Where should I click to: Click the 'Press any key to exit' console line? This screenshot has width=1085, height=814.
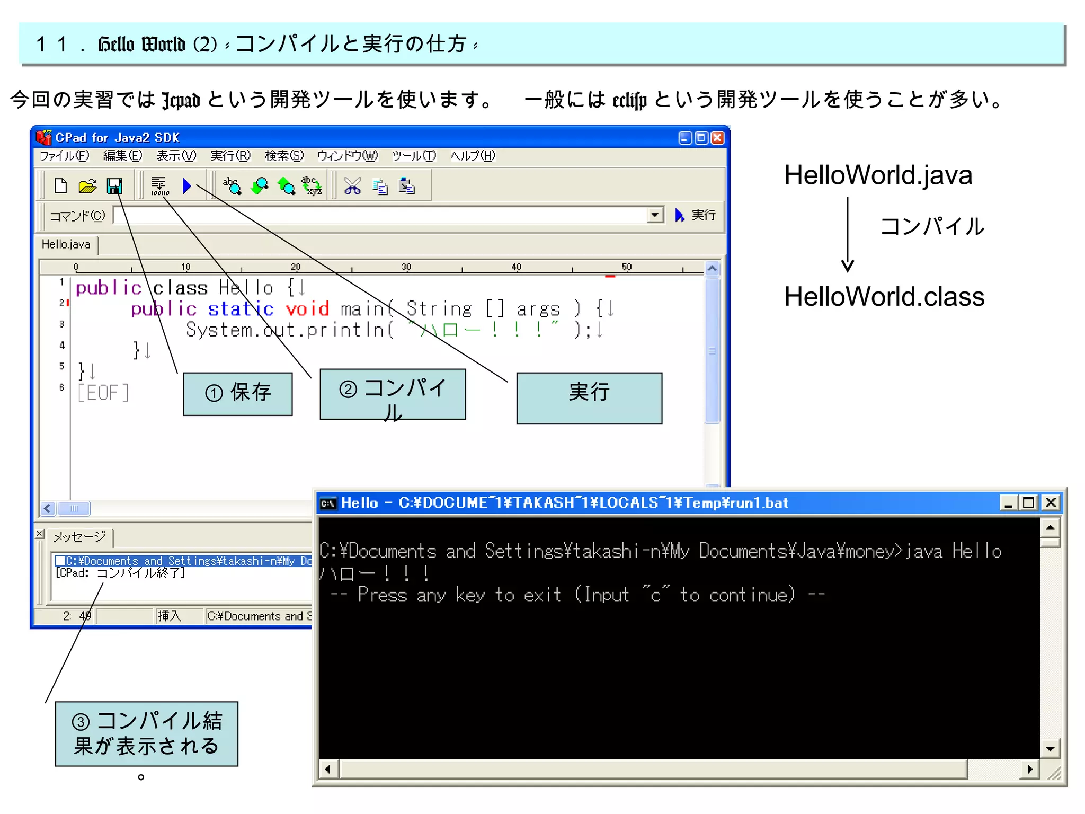[x=577, y=595]
